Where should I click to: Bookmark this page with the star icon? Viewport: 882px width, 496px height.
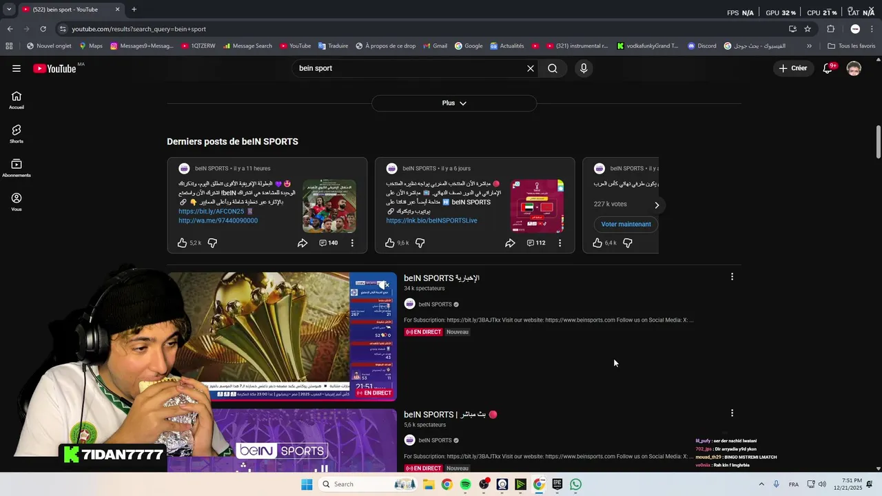click(808, 29)
